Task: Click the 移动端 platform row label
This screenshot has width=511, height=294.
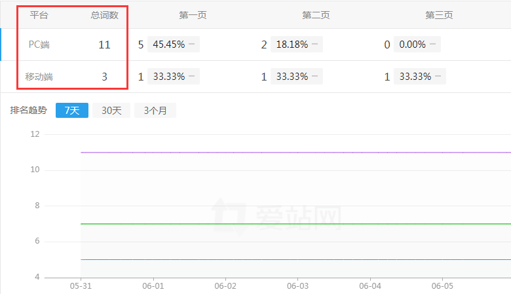Action: point(39,77)
